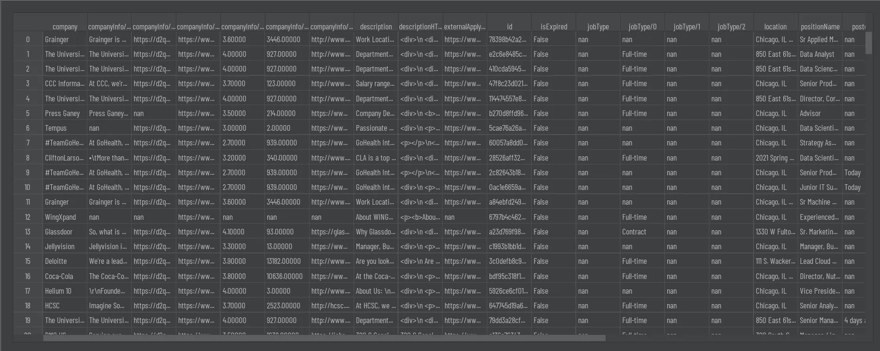Click the 'Data Analyst' position cell
The height and width of the screenshot is (351, 880).
(x=820, y=54)
